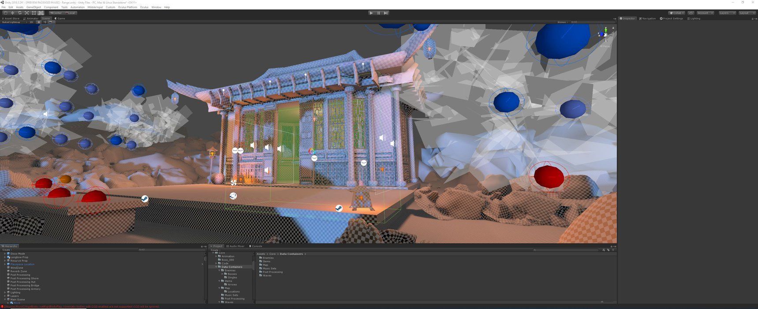This screenshot has width=758, height=309.
Task: Toggle Center pivot mode
Action: pyautogui.click(x=56, y=13)
